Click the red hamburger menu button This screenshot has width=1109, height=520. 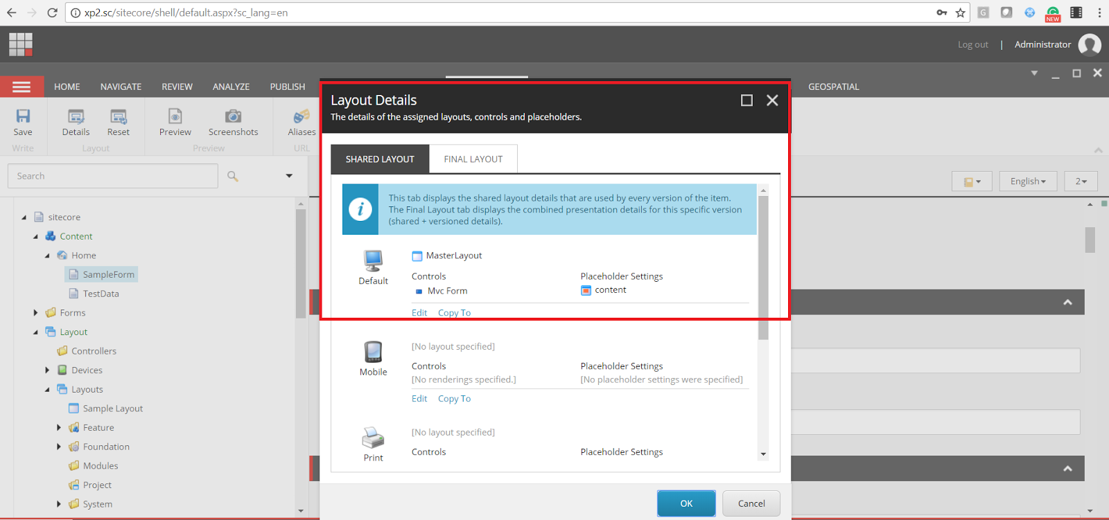(21, 87)
